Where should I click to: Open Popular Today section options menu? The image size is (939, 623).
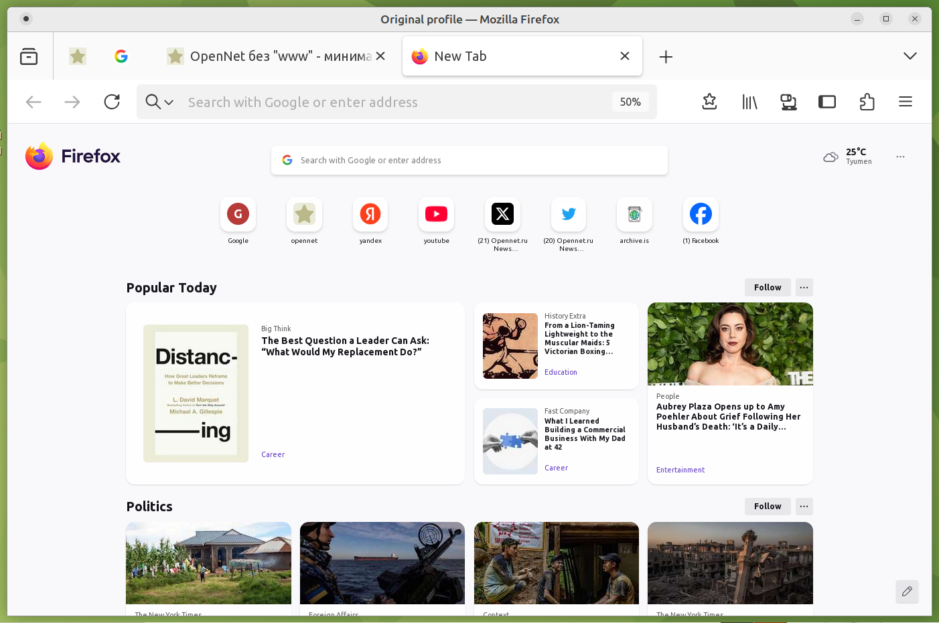click(x=804, y=287)
